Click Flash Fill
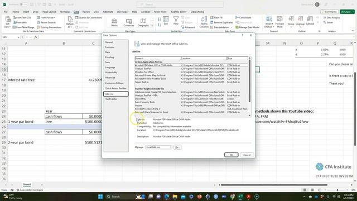357x201 pixels. 216,17
